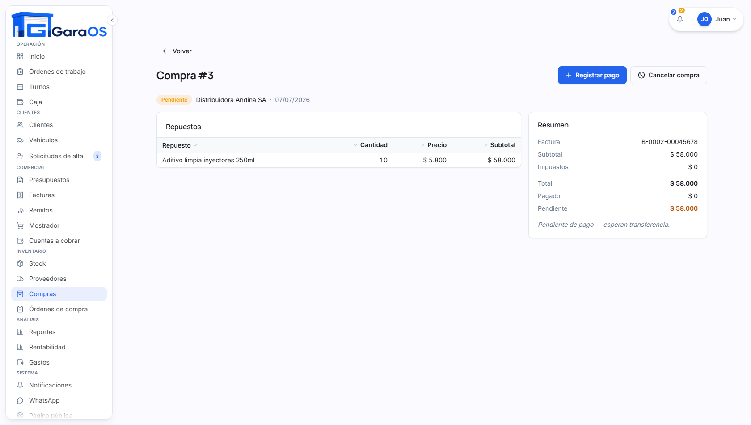751x425 pixels.
Task: Click invoice number B-0002-00045678
Action: [x=670, y=142]
